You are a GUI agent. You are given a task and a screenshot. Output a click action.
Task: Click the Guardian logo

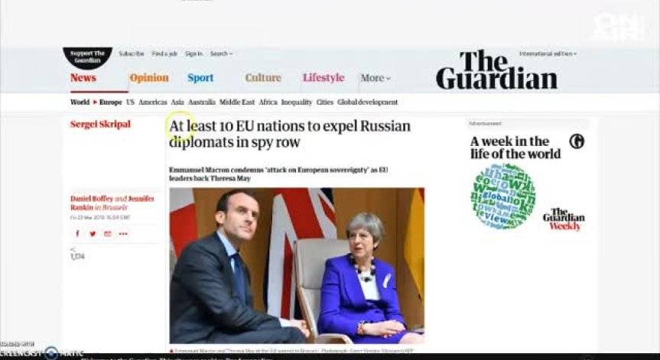point(496,70)
